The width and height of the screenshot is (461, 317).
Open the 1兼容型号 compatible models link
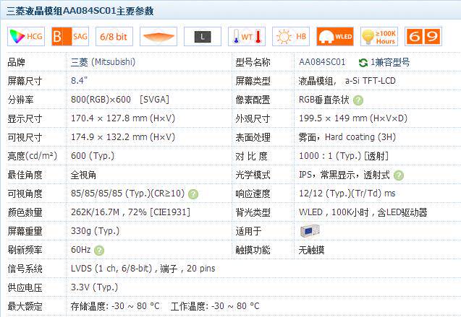tap(389, 62)
